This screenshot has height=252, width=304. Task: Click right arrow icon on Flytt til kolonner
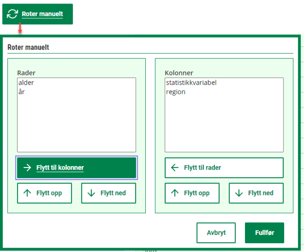click(x=27, y=168)
